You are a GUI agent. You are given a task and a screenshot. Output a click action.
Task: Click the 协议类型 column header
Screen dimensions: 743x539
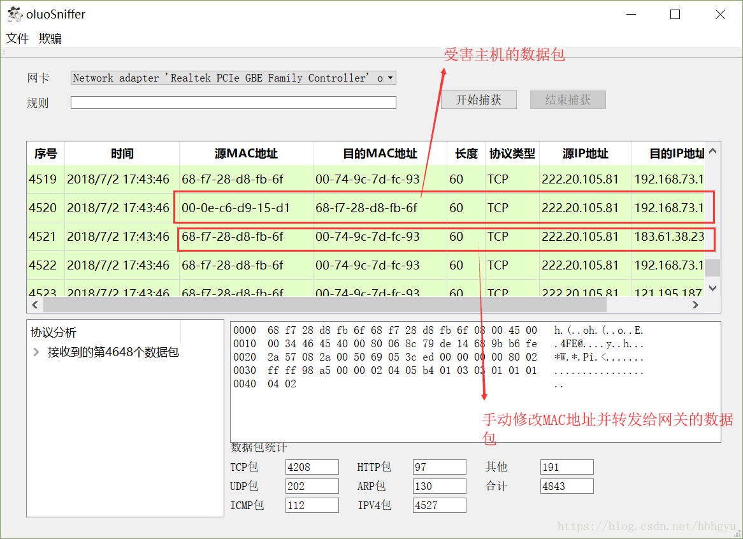[x=512, y=154]
